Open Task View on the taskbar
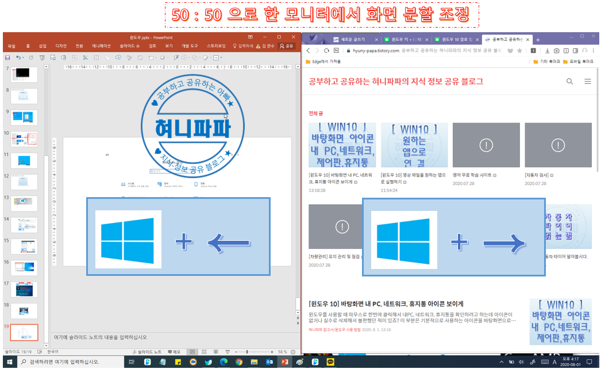 tap(132, 362)
